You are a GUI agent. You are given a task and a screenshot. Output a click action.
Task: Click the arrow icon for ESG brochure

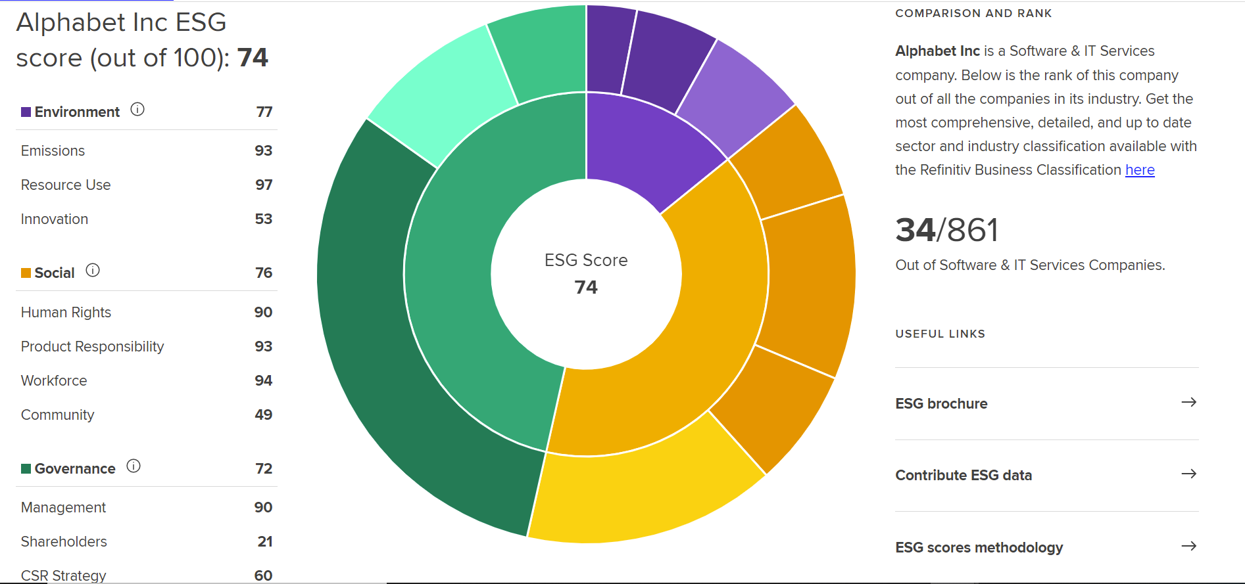click(1188, 403)
